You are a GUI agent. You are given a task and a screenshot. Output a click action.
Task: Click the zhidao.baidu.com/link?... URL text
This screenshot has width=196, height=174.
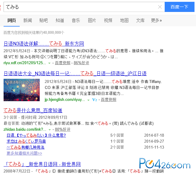[x=25, y=129]
